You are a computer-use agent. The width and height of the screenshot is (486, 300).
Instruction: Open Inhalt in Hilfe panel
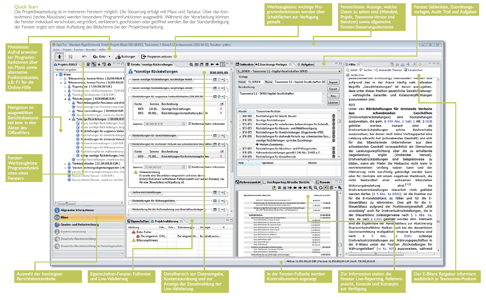[352, 70]
